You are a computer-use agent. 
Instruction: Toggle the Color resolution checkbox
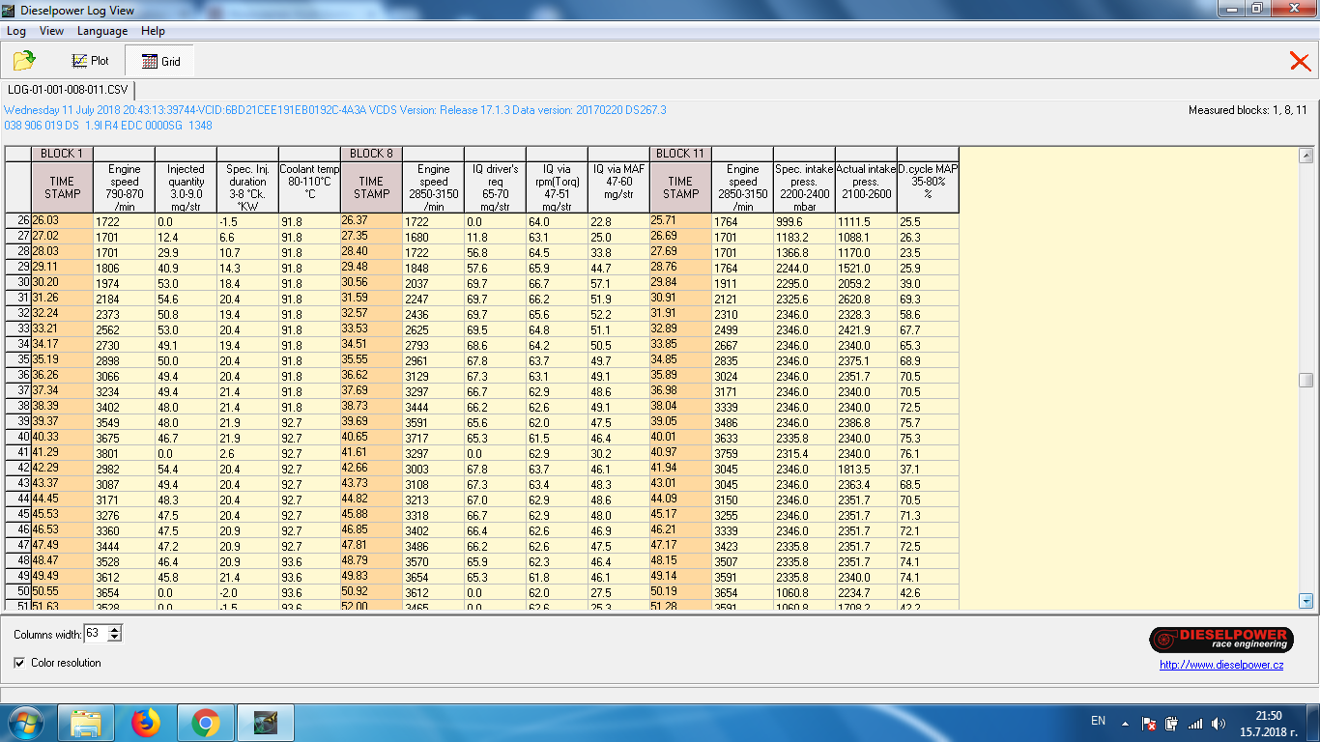[x=20, y=663]
